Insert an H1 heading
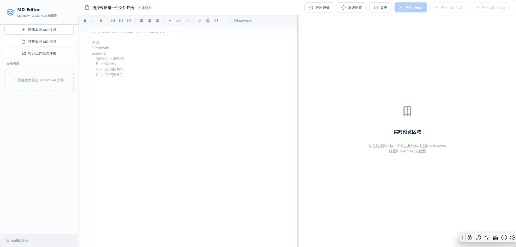The image size is (516, 247). (113, 21)
